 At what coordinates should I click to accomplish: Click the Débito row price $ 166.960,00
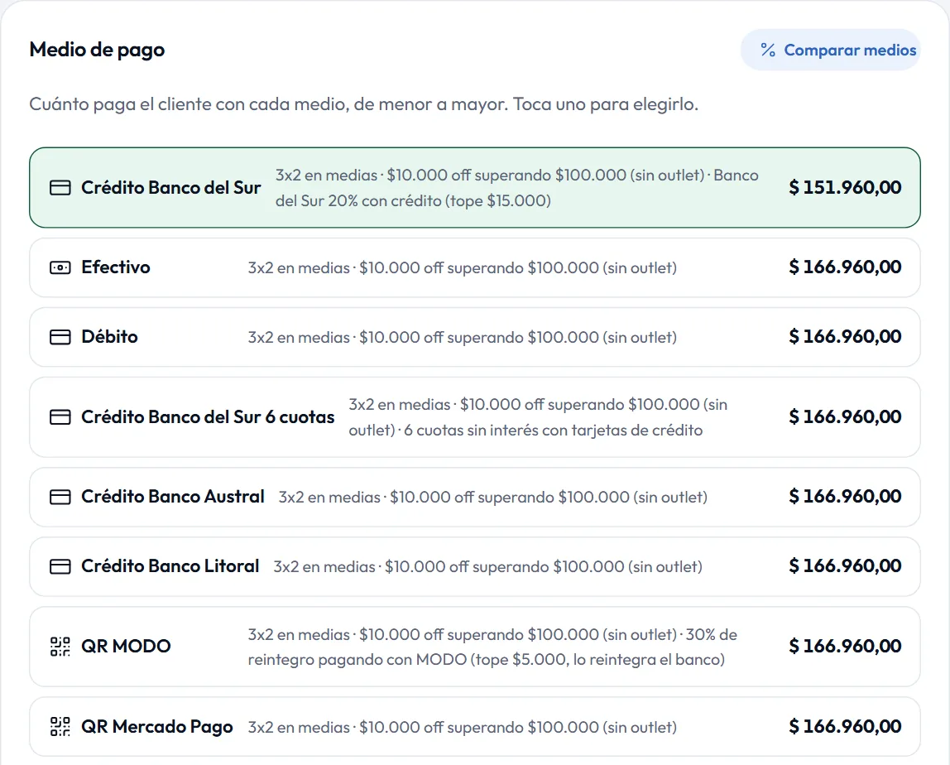click(x=845, y=336)
